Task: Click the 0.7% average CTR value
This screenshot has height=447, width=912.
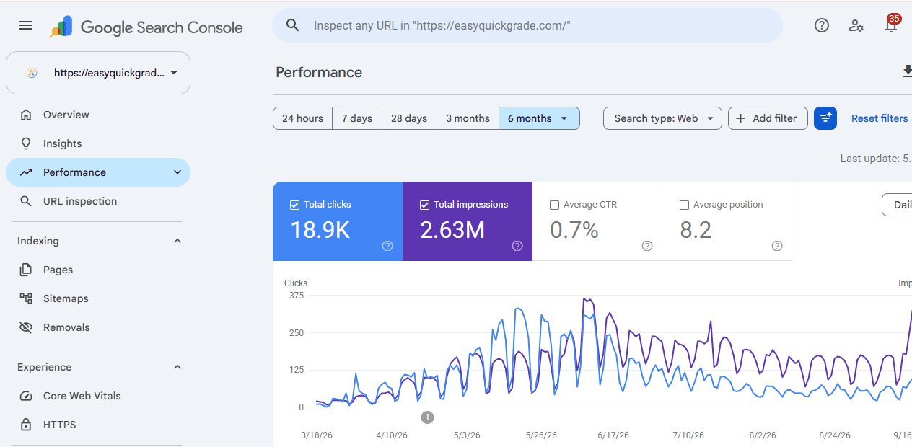Action: tap(574, 230)
